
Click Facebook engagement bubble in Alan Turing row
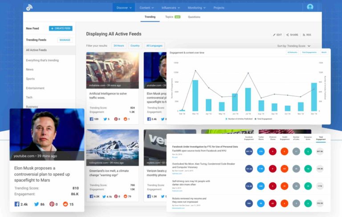(249, 169)
